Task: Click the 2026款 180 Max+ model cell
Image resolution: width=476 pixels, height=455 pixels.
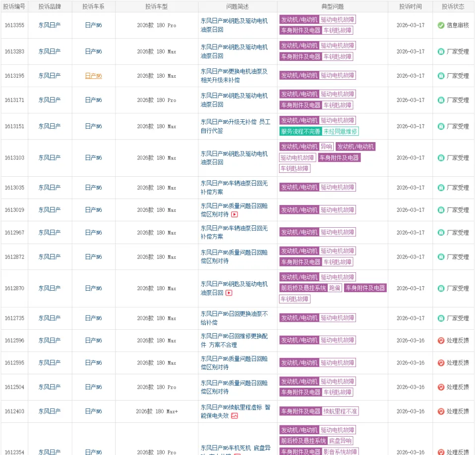Action: tap(157, 411)
